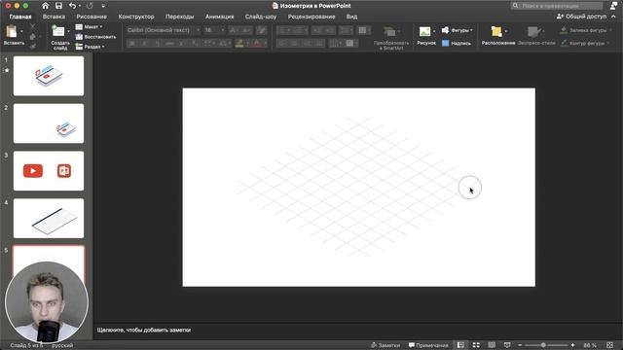Switch to Normal view icon
The image size is (623, 350).
[460, 345]
